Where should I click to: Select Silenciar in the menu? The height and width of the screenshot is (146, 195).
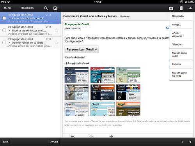click(181, 44)
